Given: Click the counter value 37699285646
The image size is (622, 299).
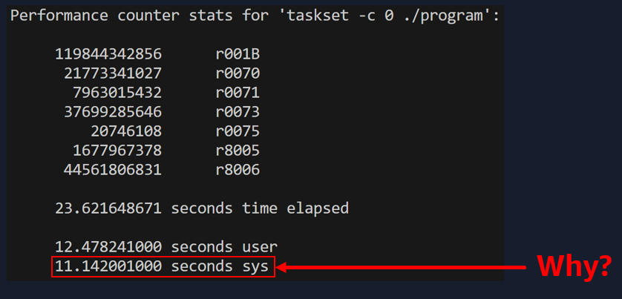Looking at the screenshot, I should tap(113, 112).
